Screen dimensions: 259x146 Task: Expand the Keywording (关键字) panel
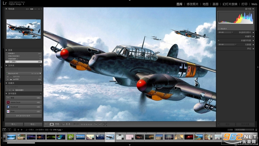point(253,36)
